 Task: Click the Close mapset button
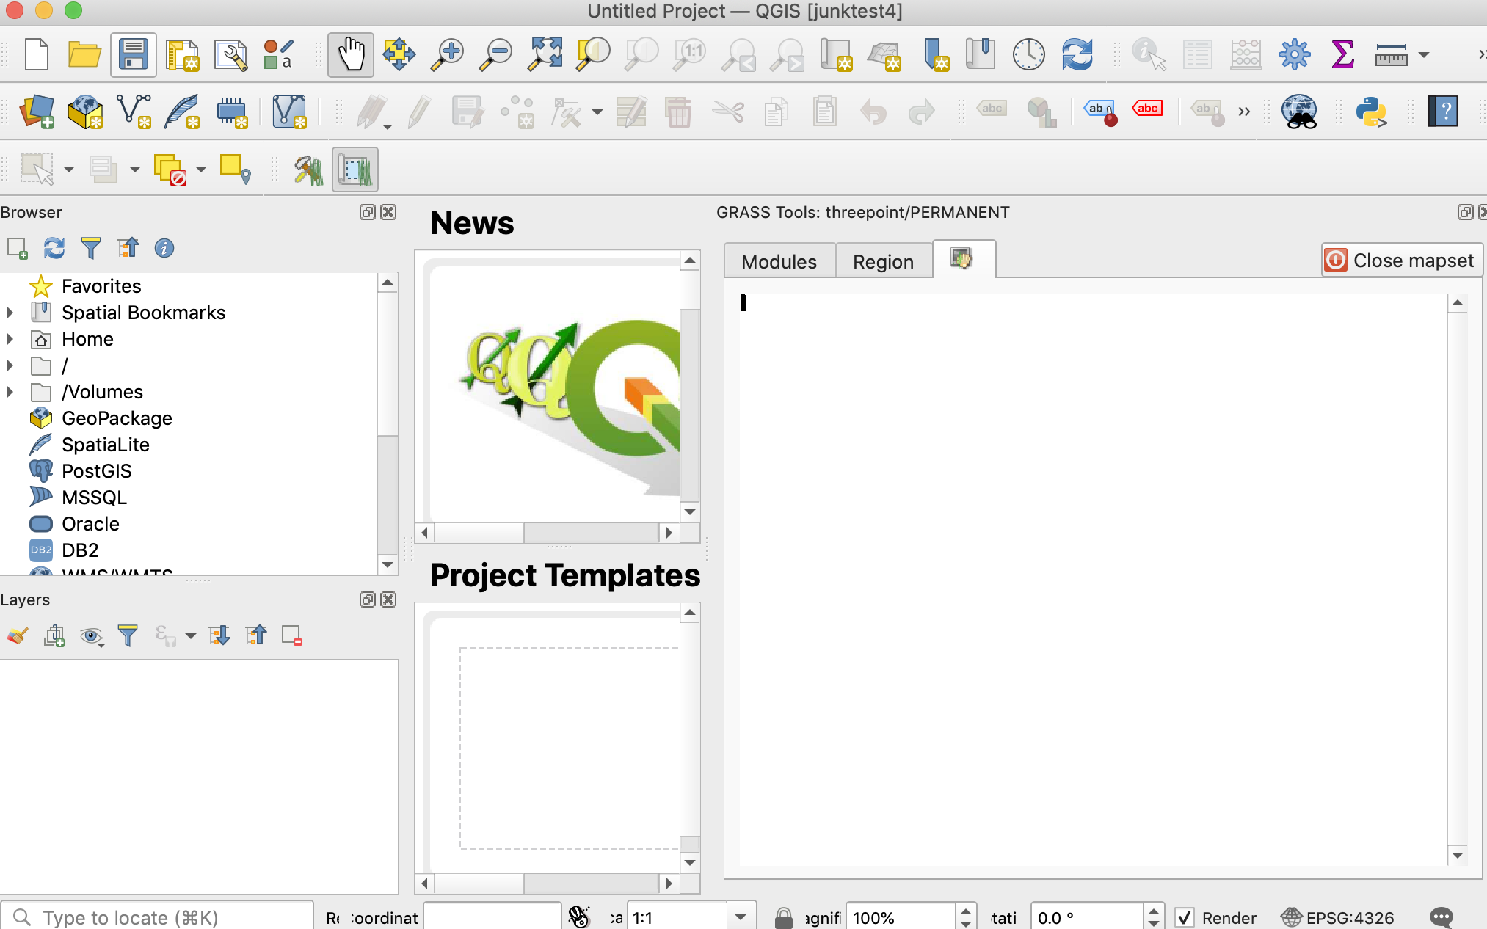(1400, 260)
